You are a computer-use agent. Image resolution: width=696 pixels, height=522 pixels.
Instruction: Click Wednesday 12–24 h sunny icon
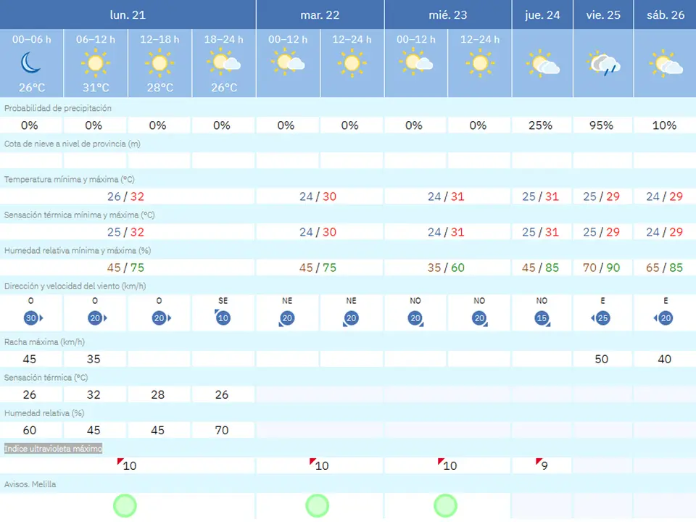click(480, 63)
